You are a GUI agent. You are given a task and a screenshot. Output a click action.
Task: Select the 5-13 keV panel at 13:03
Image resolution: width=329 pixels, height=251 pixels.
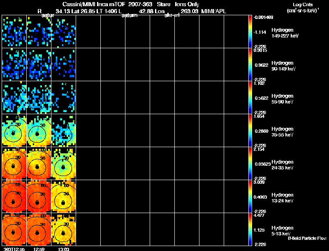pos(64,229)
